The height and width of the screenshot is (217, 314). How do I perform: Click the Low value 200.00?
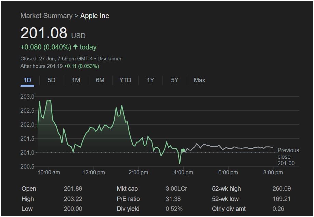[x=73, y=209]
